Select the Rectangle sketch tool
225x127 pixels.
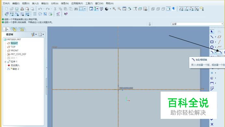point(212,42)
